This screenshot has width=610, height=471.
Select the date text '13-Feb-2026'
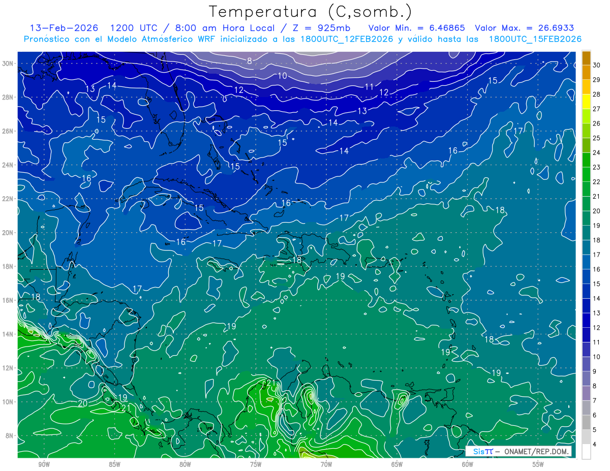pos(64,28)
